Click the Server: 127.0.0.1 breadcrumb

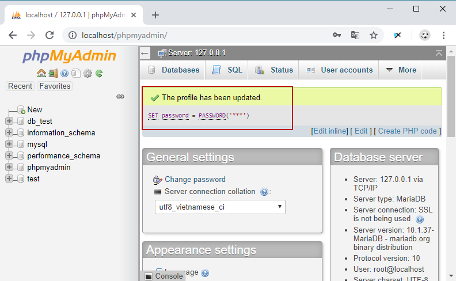(196, 53)
